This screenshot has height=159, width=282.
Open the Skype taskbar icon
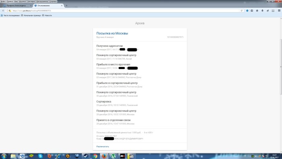[x=40, y=156]
